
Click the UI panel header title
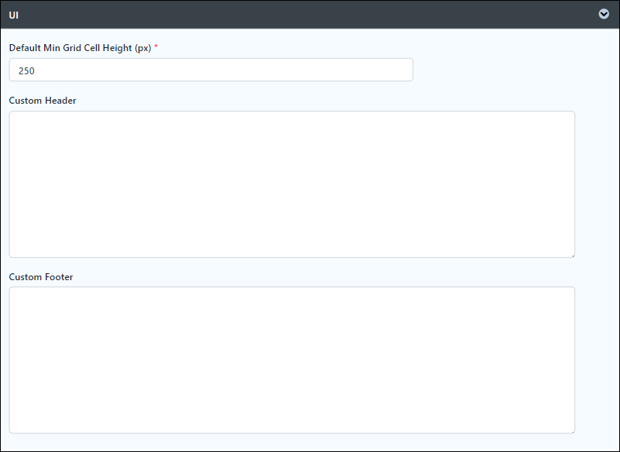pos(13,15)
